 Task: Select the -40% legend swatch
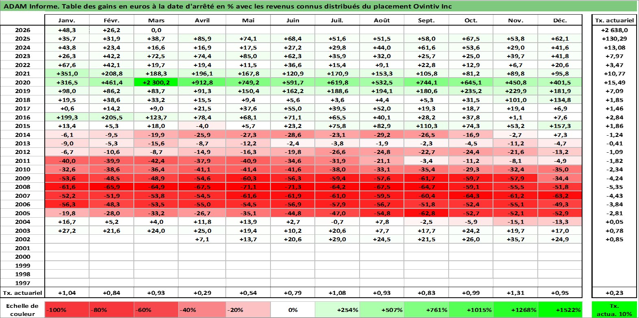coord(202,309)
